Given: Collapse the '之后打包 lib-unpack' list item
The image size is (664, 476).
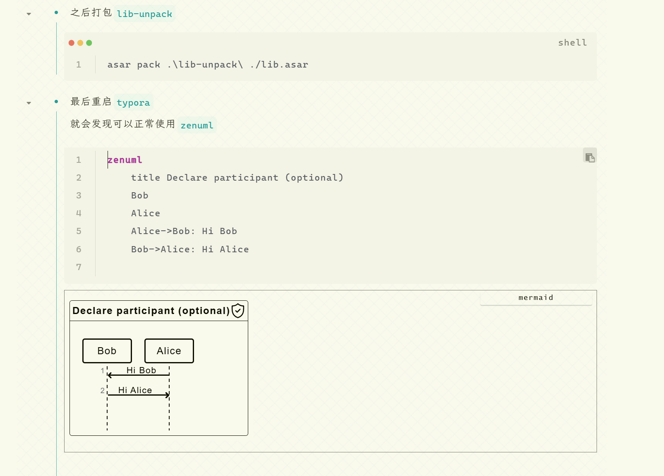Looking at the screenshot, I should pyautogui.click(x=29, y=14).
